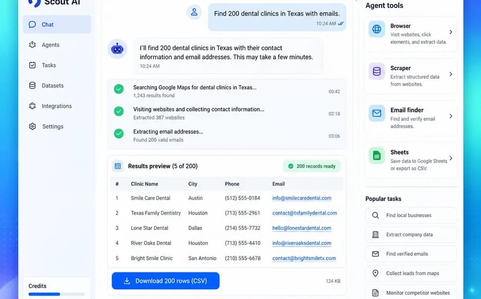The width and height of the screenshot is (481, 299).
Task: Click the Sheets spreadsheet icon
Action: (x=377, y=155)
